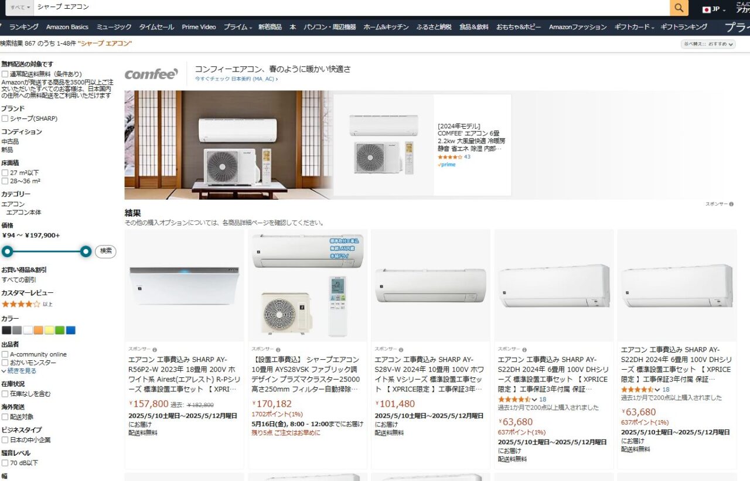Select the orange color swatch filter
The height and width of the screenshot is (481, 750).
point(38,330)
